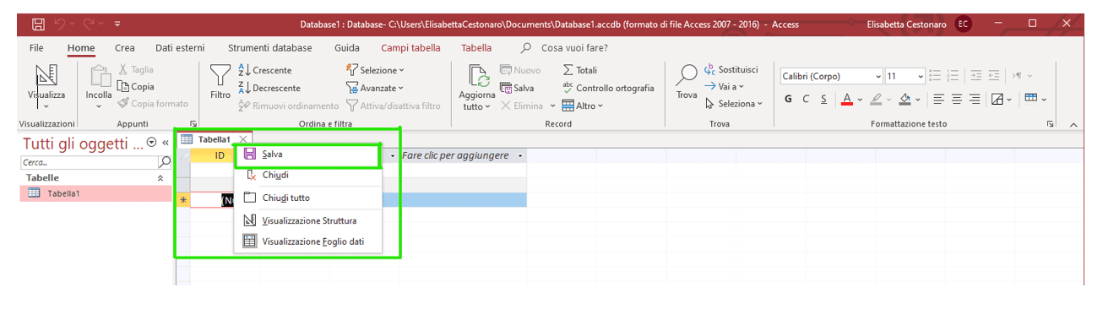Select Visualizzazione Foglio dati from the menu
Image resolution: width=1103 pixels, height=309 pixels.
307,241
